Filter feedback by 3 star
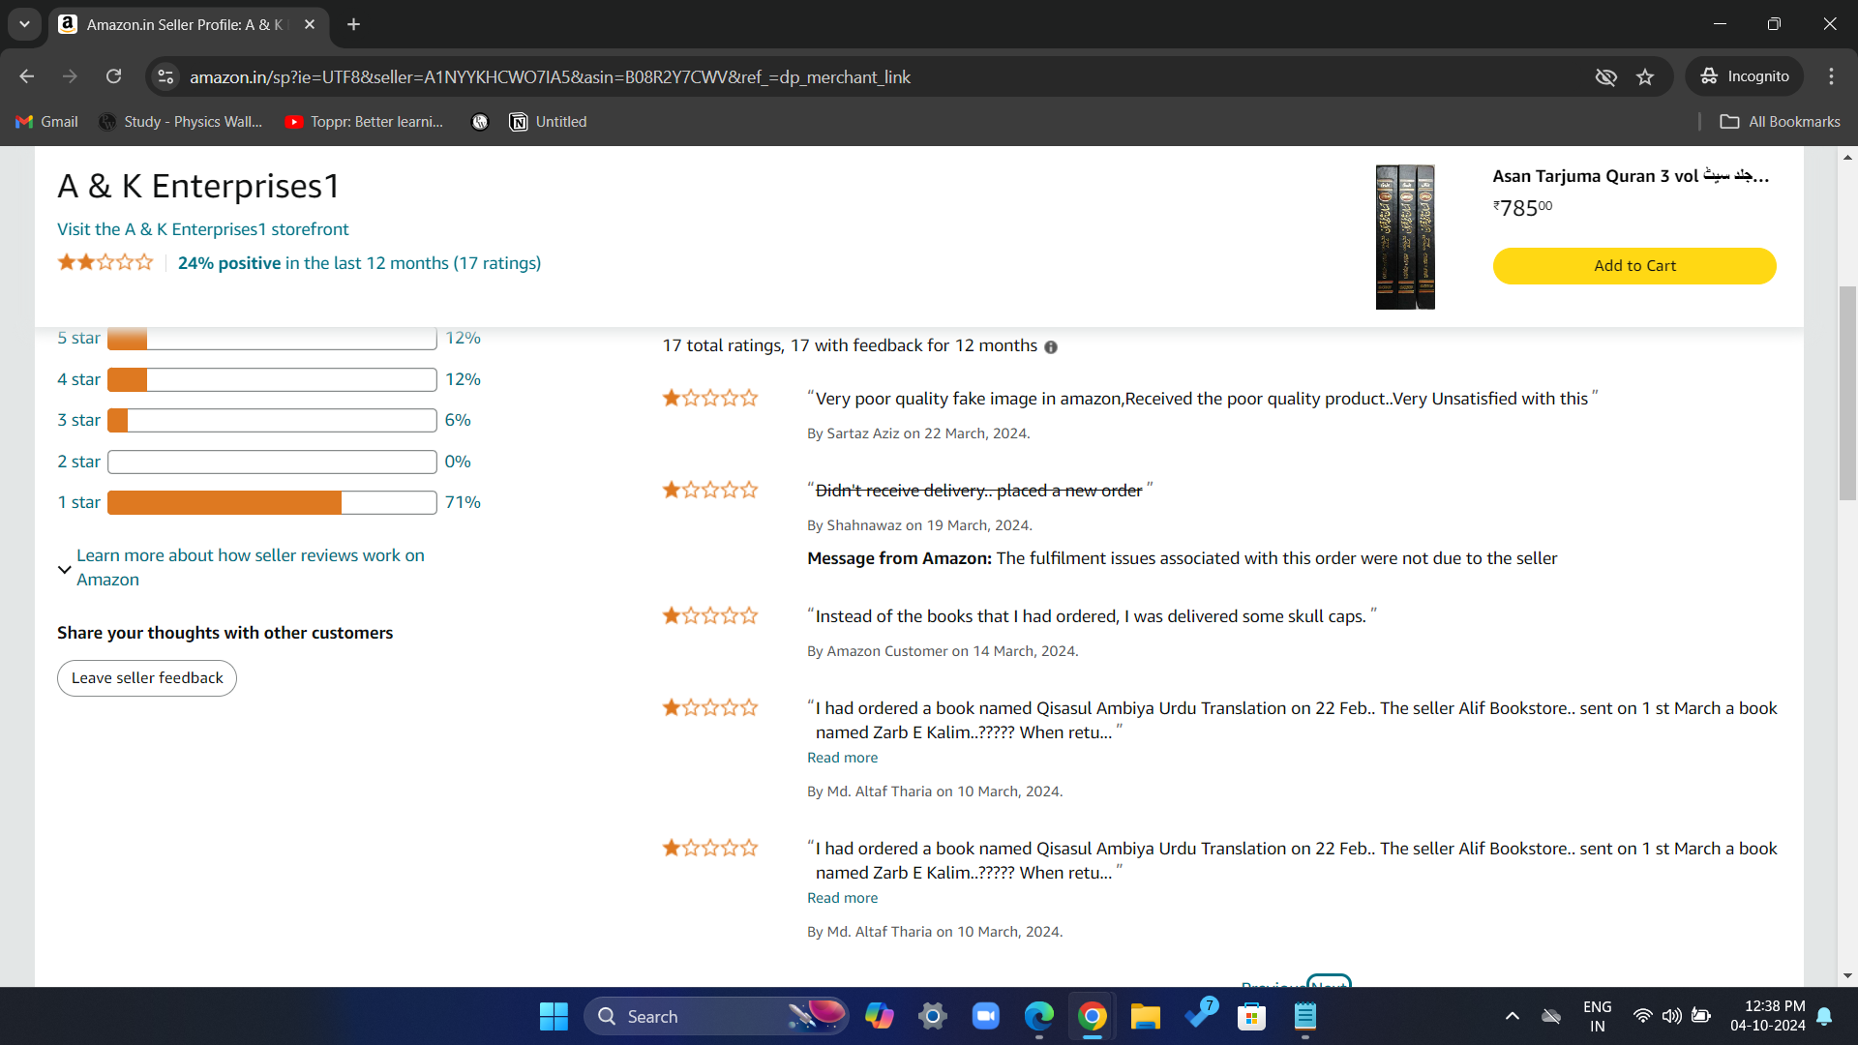This screenshot has width=1858, height=1045. 78,420
